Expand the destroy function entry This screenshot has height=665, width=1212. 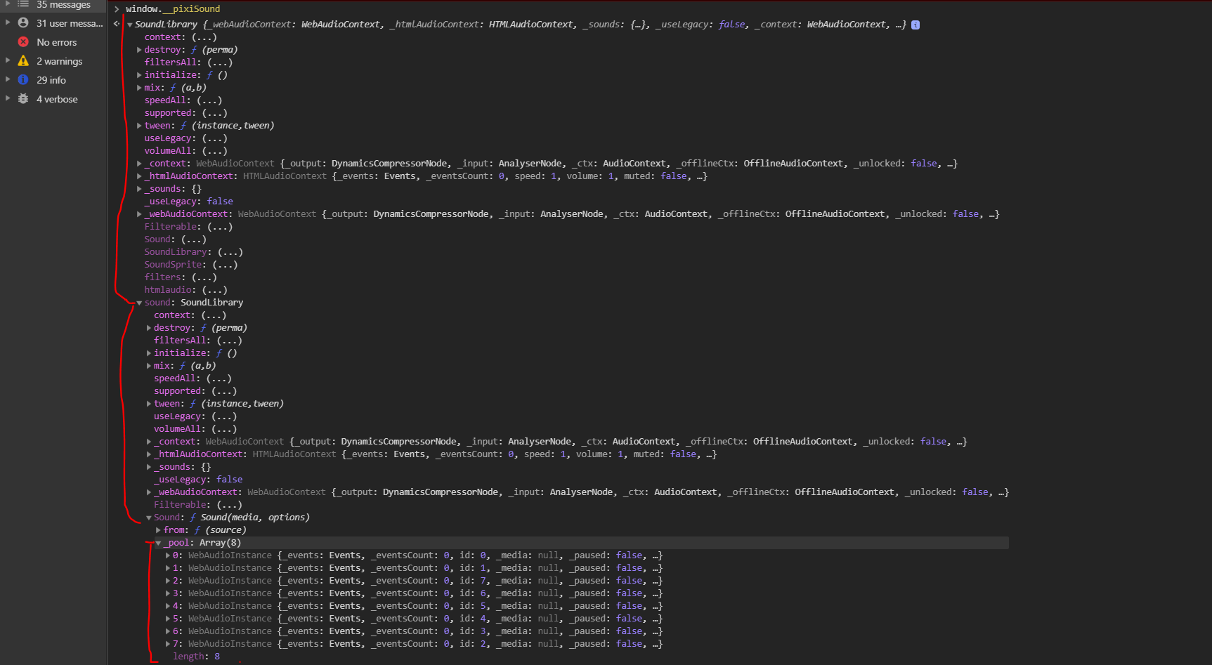coord(139,49)
